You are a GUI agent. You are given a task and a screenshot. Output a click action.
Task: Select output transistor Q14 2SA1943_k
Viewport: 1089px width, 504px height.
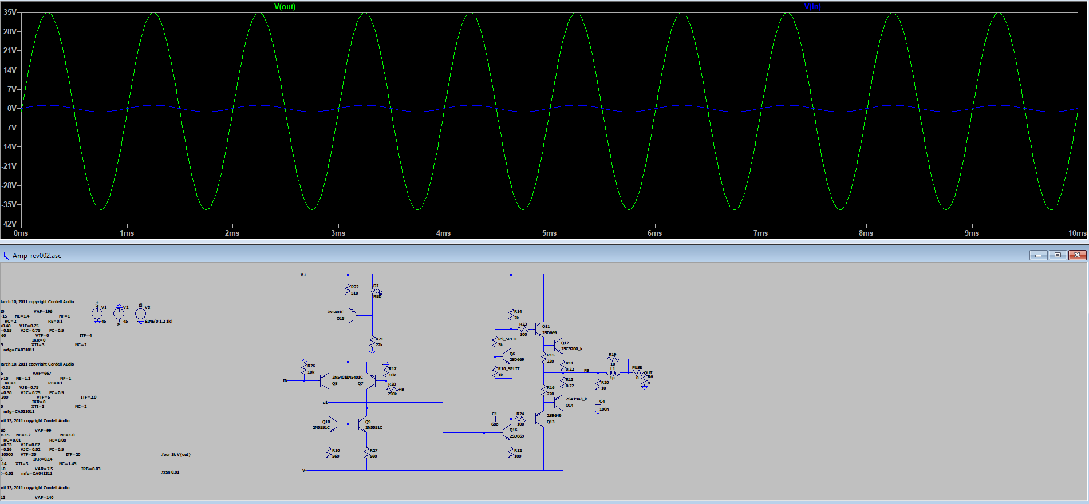tap(558, 402)
